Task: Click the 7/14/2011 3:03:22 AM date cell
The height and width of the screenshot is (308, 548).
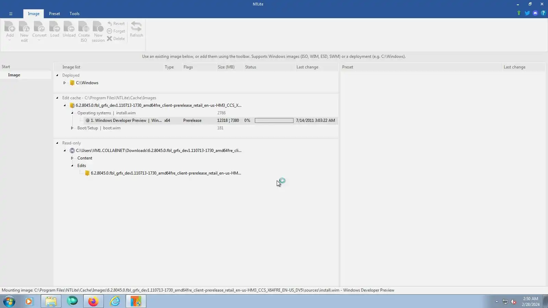Action: pyautogui.click(x=315, y=120)
